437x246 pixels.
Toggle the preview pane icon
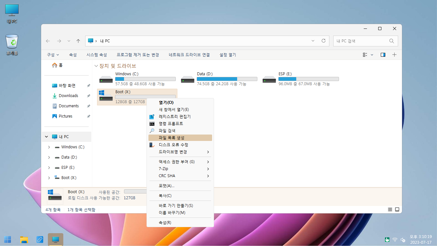click(383, 55)
